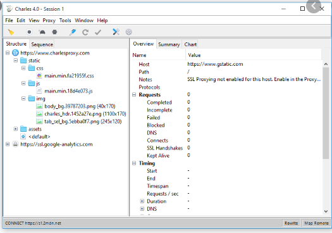Image resolution: width=332 pixels, height=233 pixels.
Task: Expand the assets folder
Action: pos(15,129)
